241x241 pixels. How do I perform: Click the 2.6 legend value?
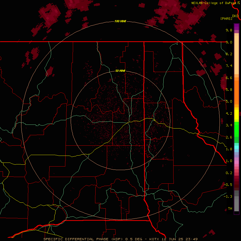coord(229,137)
